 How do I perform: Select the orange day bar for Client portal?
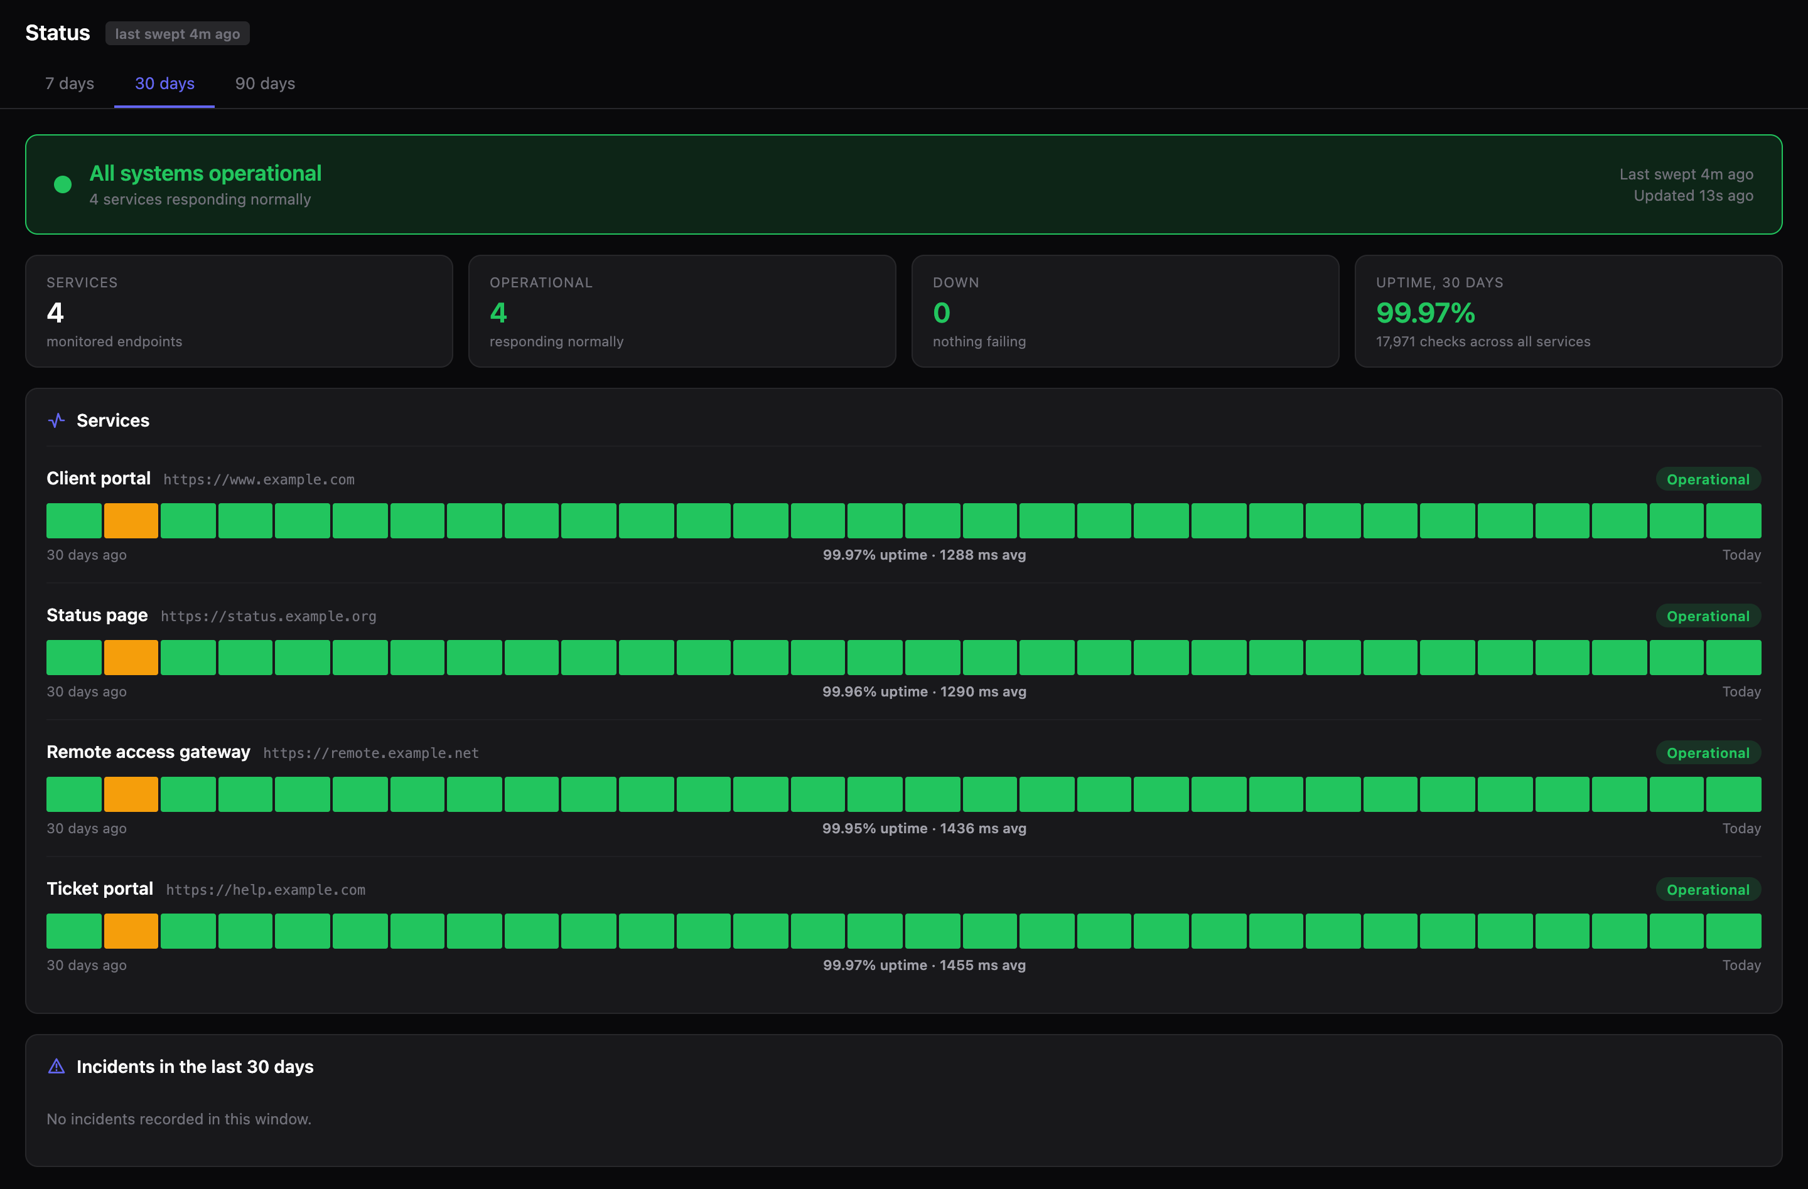point(131,521)
